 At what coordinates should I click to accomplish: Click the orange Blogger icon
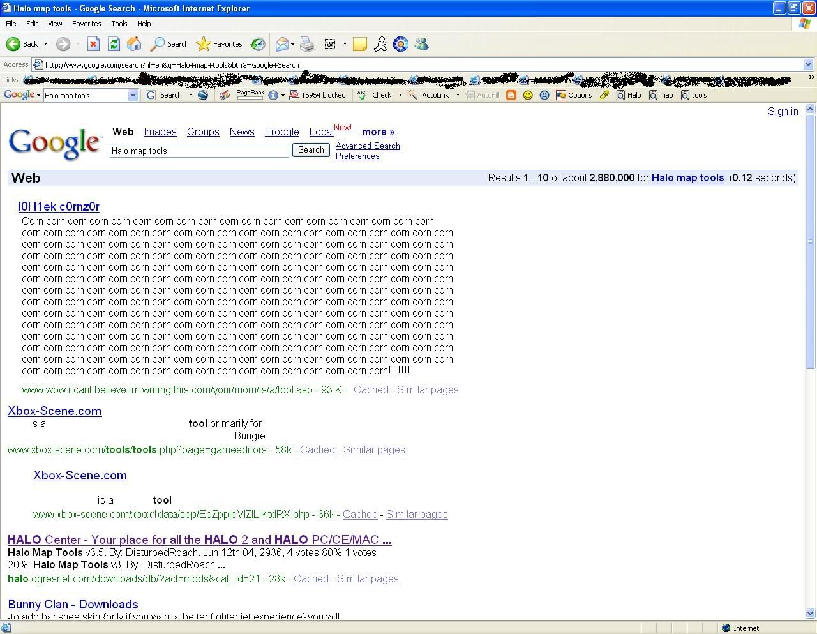(x=511, y=95)
